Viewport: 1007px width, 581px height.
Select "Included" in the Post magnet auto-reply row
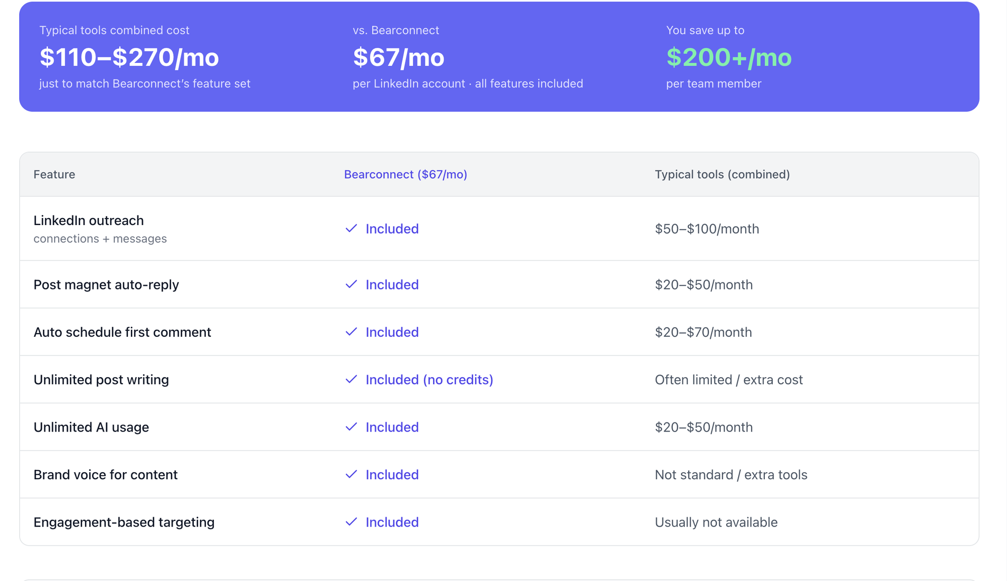392,284
